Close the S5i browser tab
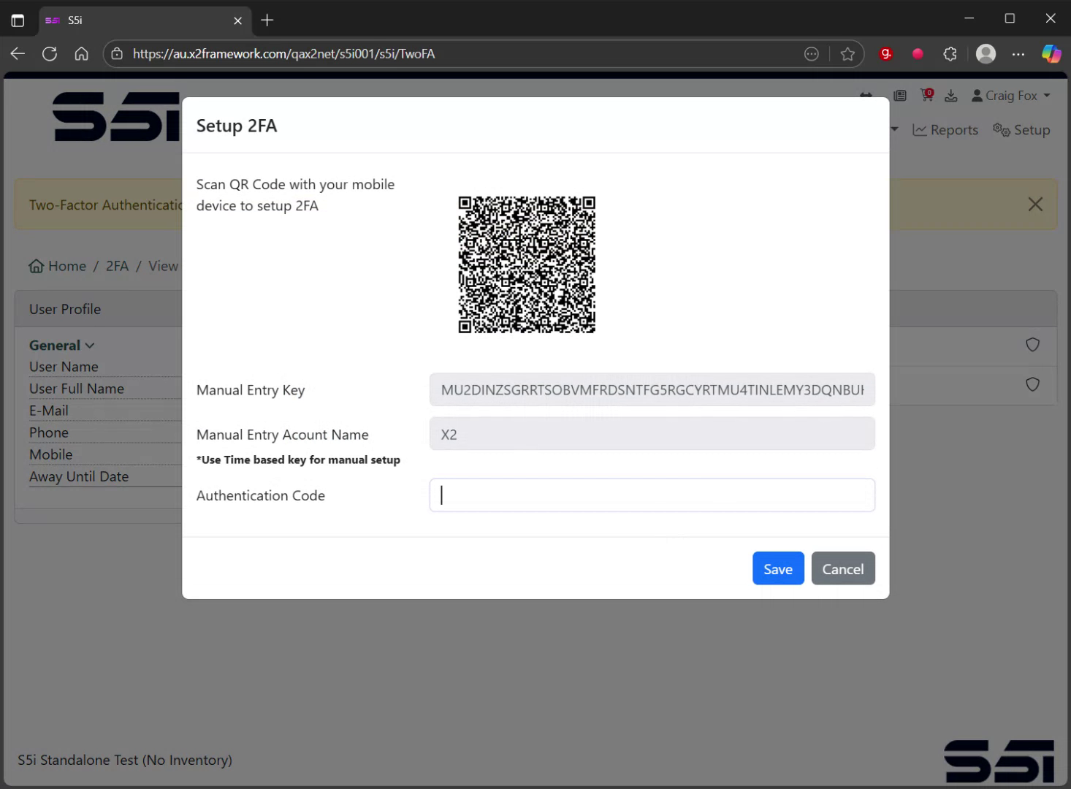 (x=237, y=20)
